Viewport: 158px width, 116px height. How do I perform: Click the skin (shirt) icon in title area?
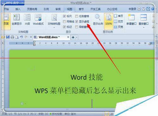click(143, 9)
